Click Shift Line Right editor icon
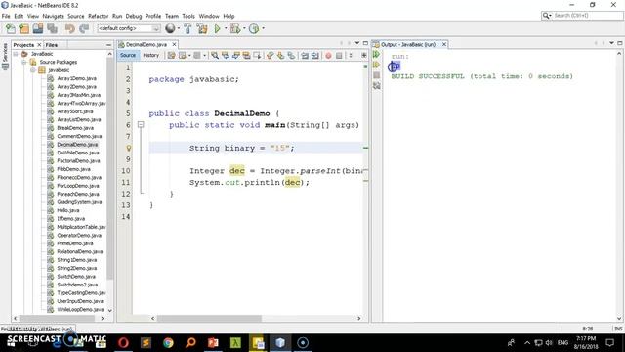 coord(315,56)
